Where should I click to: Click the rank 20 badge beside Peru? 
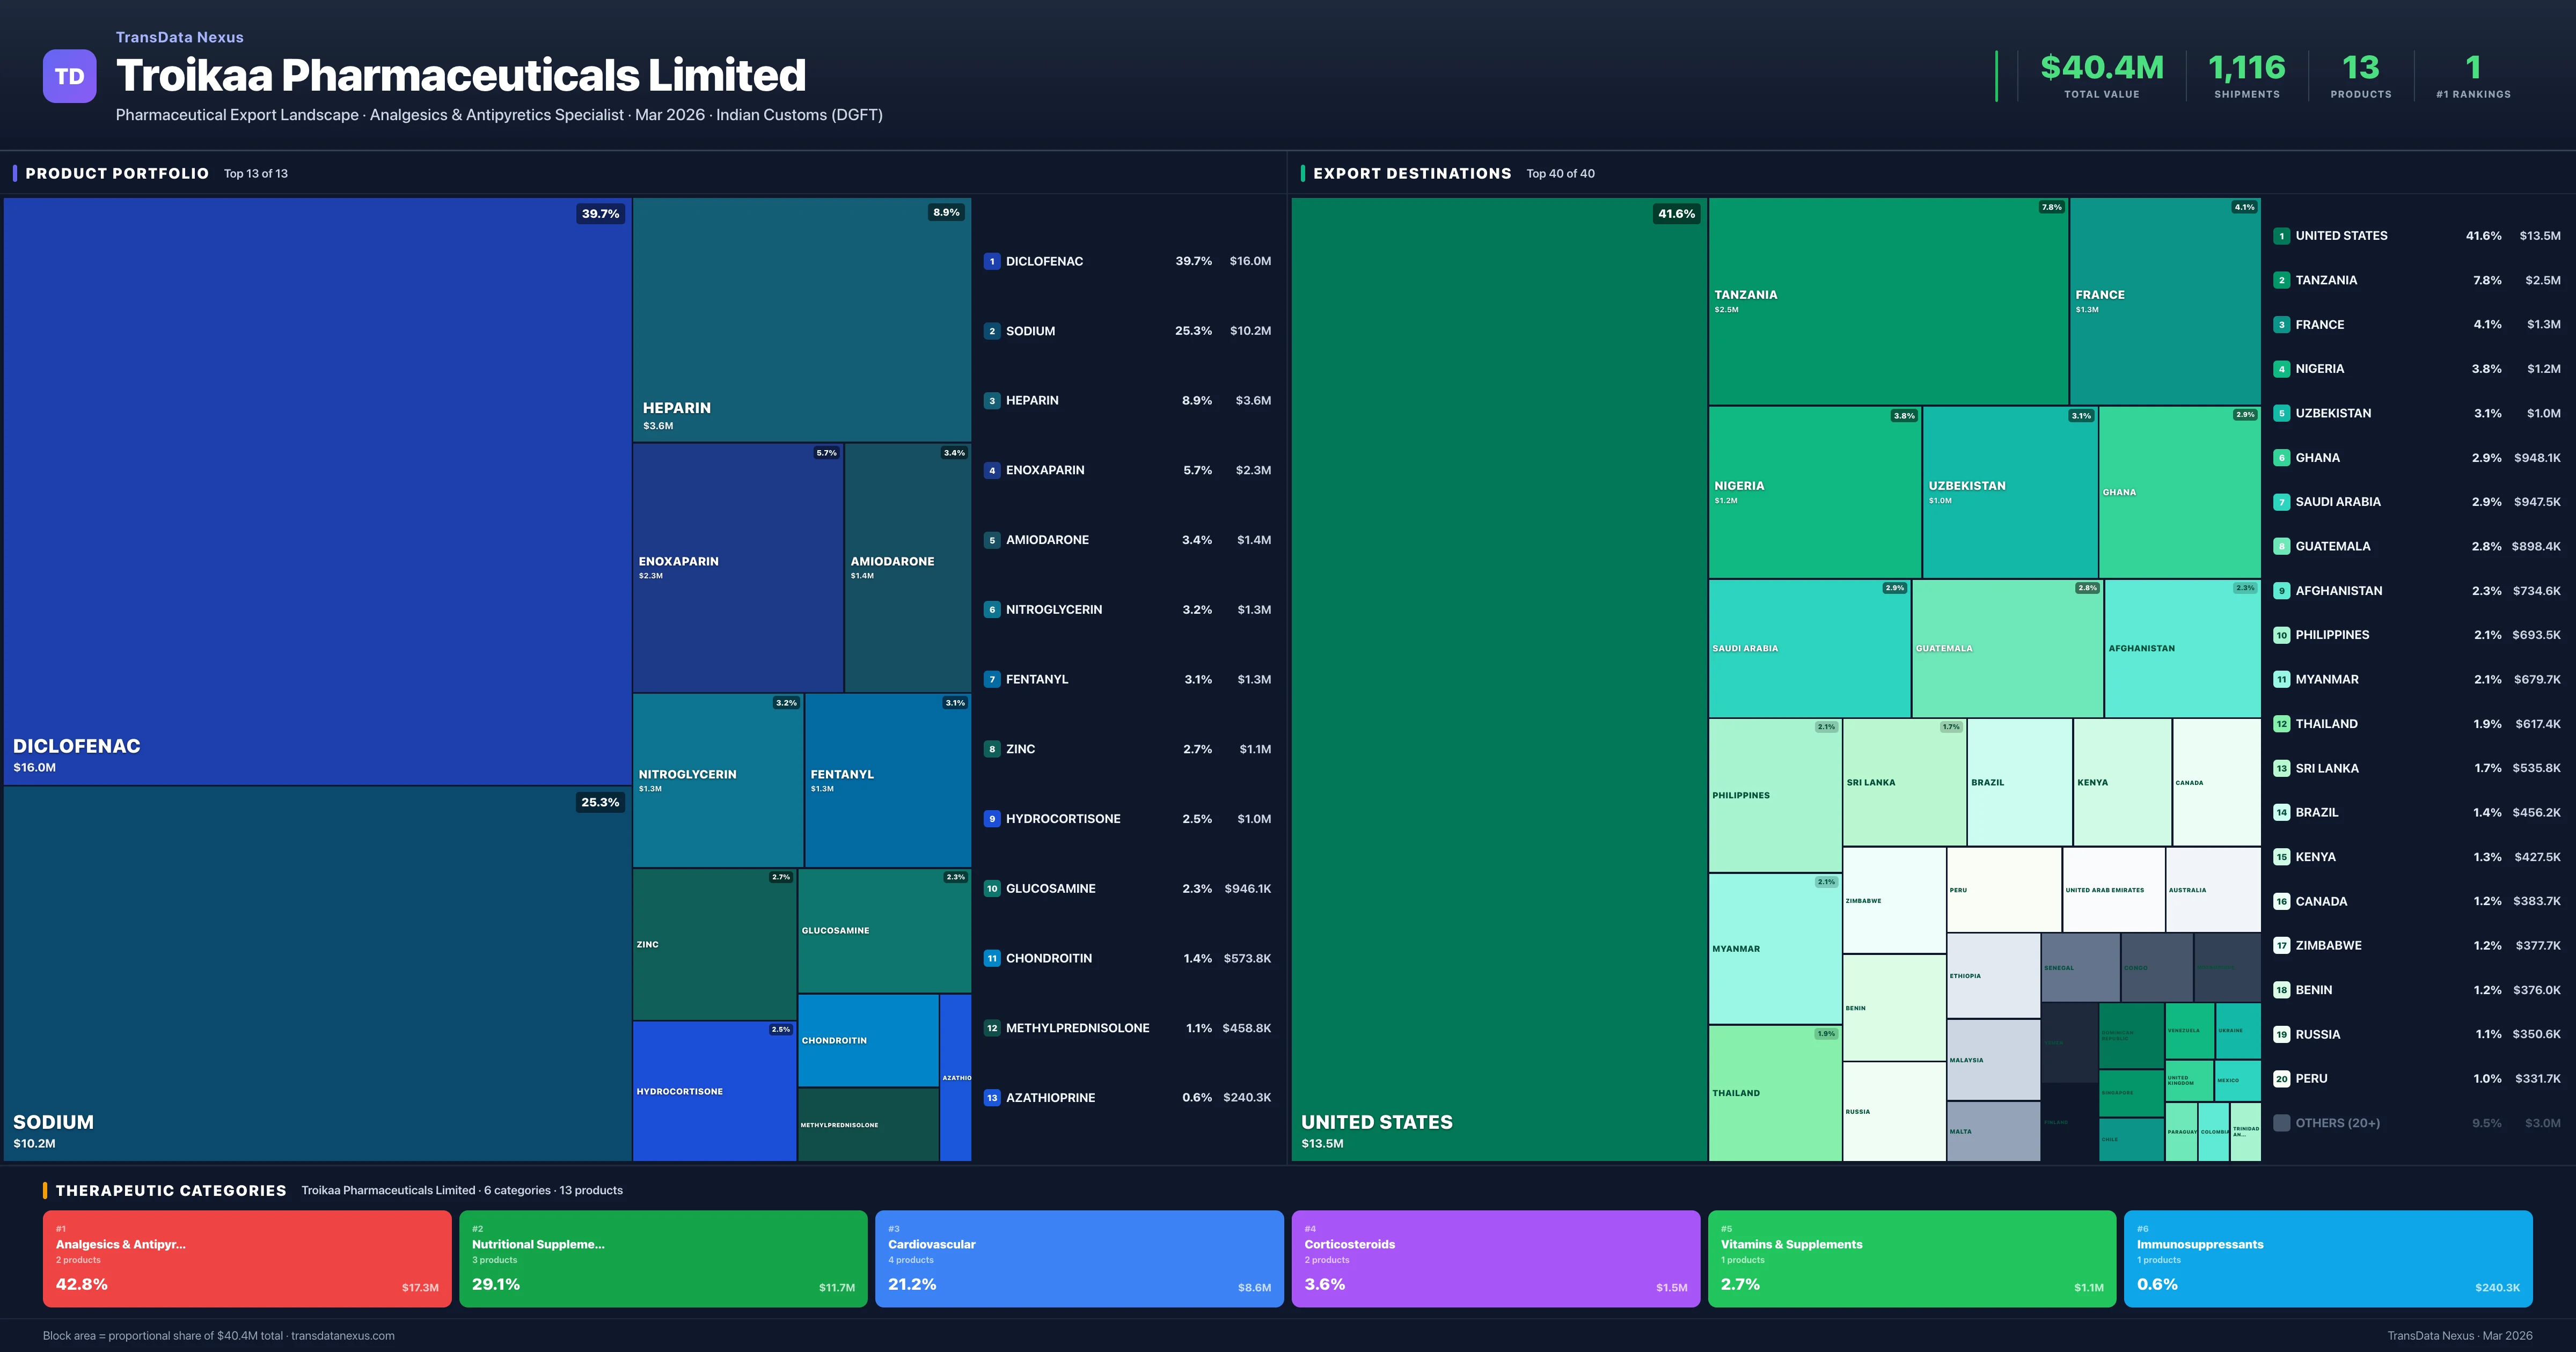click(2281, 1078)
